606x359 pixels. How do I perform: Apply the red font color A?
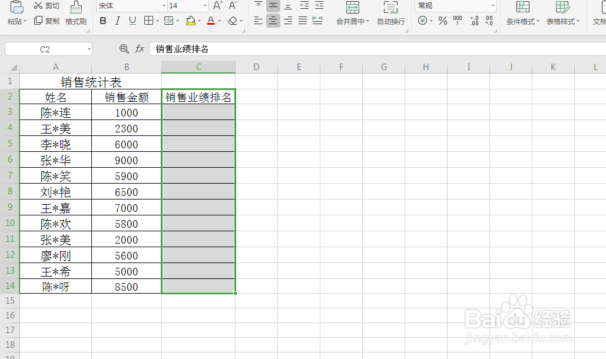211,21
